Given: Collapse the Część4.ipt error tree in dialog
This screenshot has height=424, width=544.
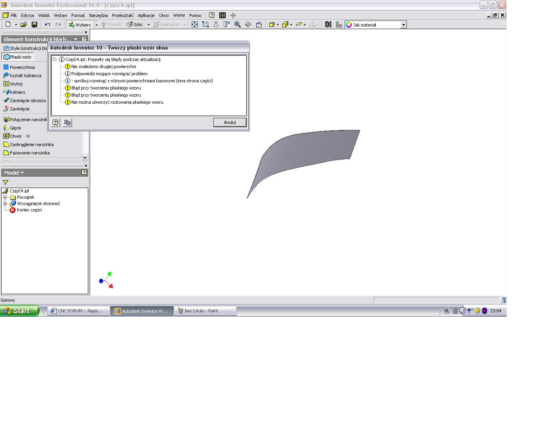Looking at the screenshot, I should 55,59.
